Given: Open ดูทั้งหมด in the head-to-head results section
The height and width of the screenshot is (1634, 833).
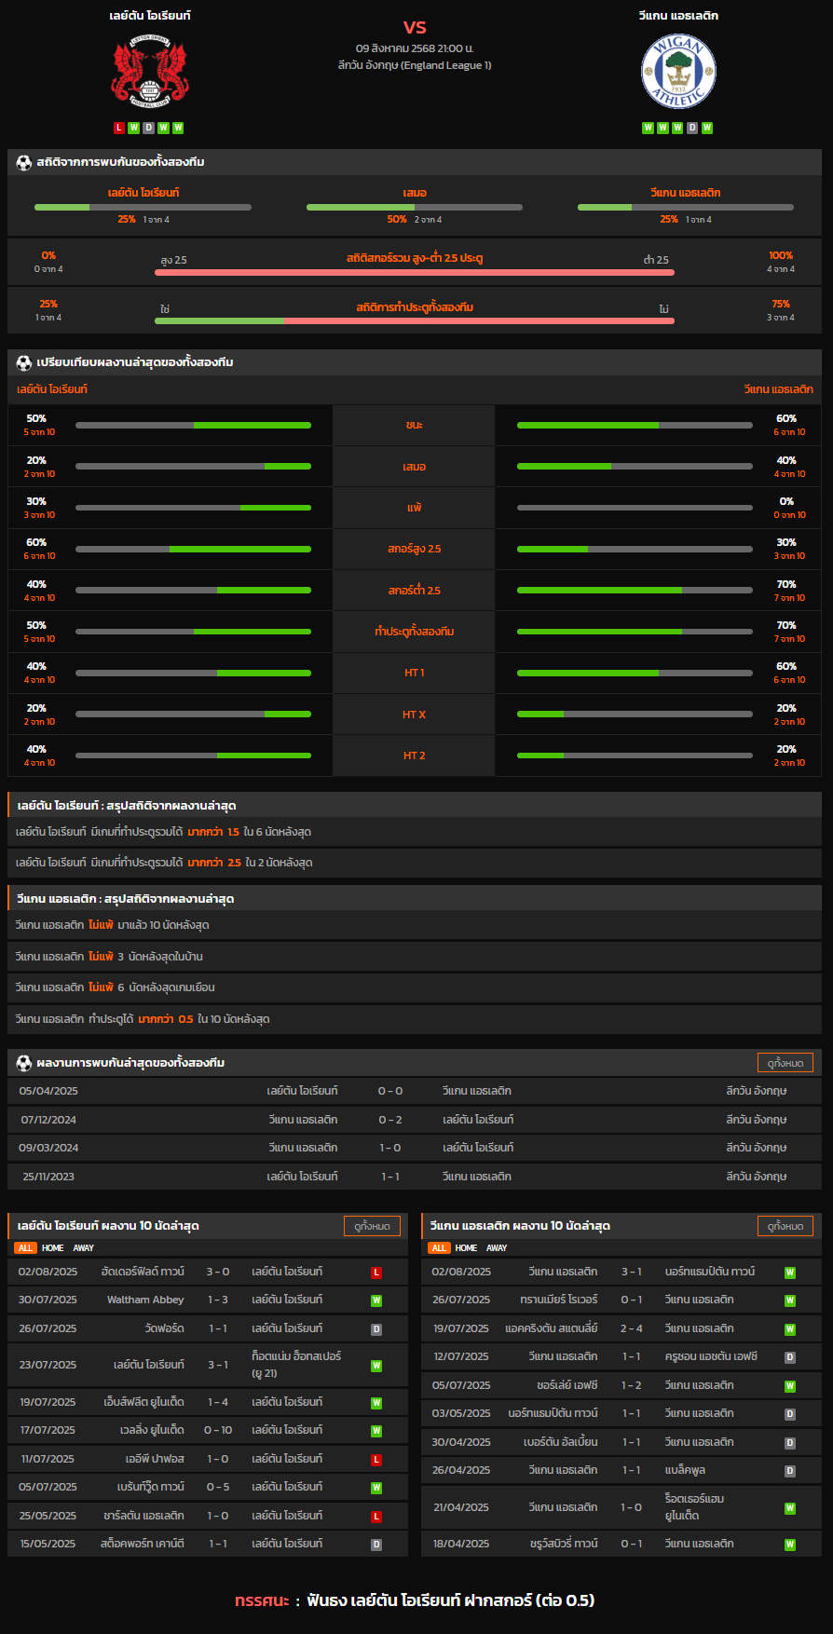Looking at the screenshot, I should tap(785, 1063).
